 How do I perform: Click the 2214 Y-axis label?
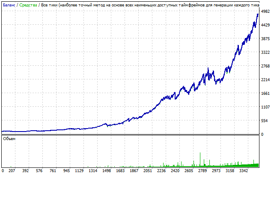265,80
